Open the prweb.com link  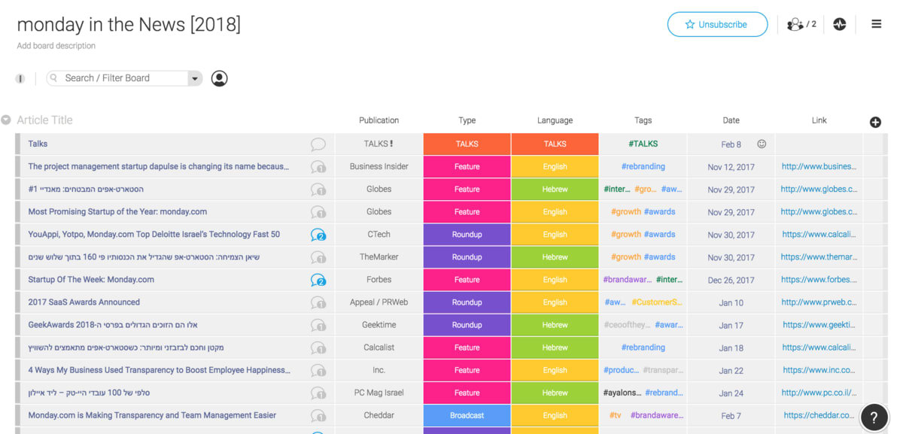pos(819,302)
